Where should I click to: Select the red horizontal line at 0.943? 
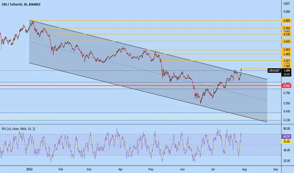click(x=141, y=86)
